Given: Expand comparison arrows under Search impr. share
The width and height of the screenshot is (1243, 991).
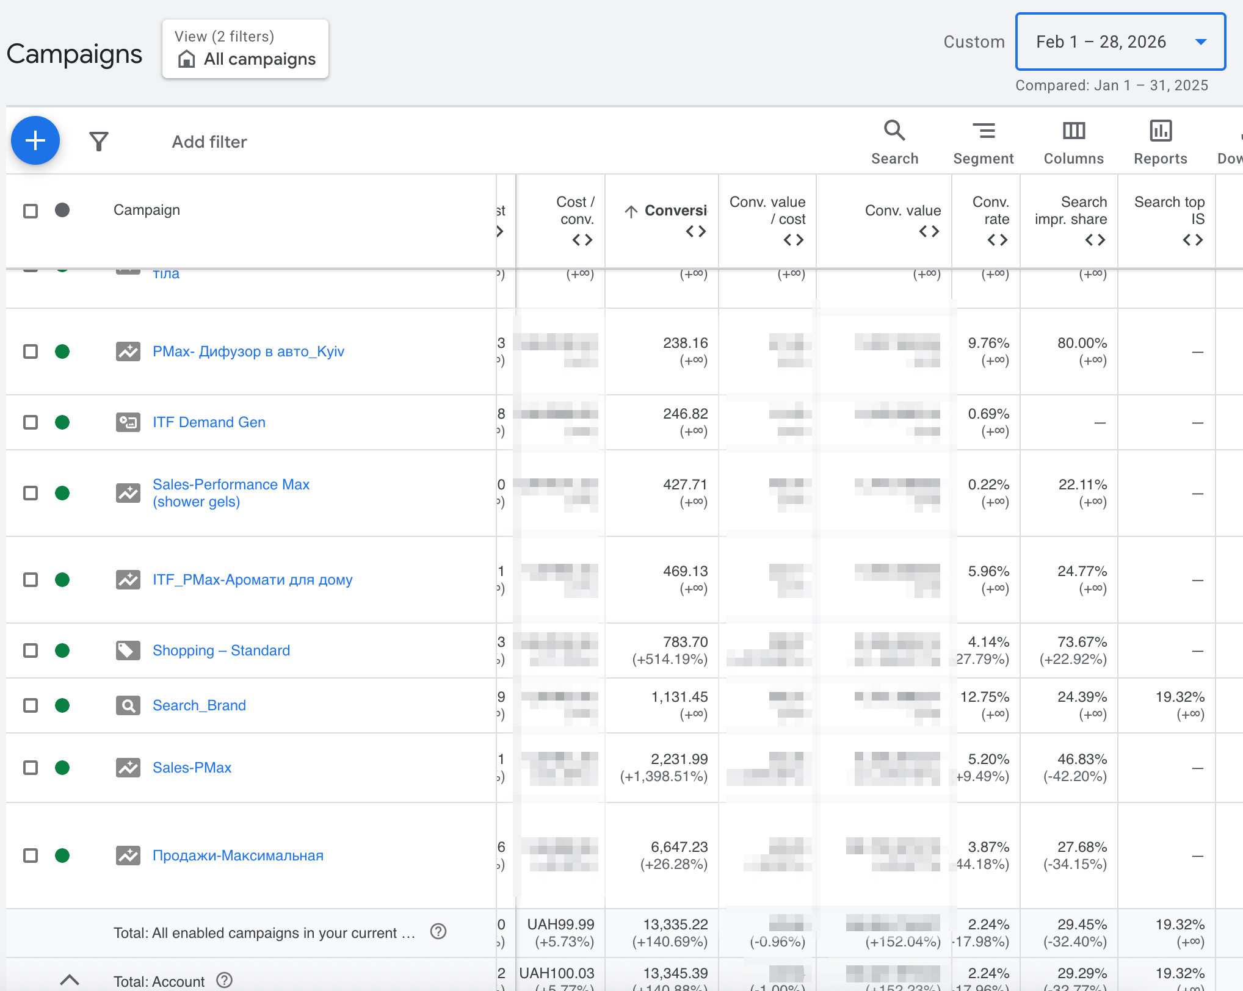Looking at the screenshot, I should [x=1095, y=240].
